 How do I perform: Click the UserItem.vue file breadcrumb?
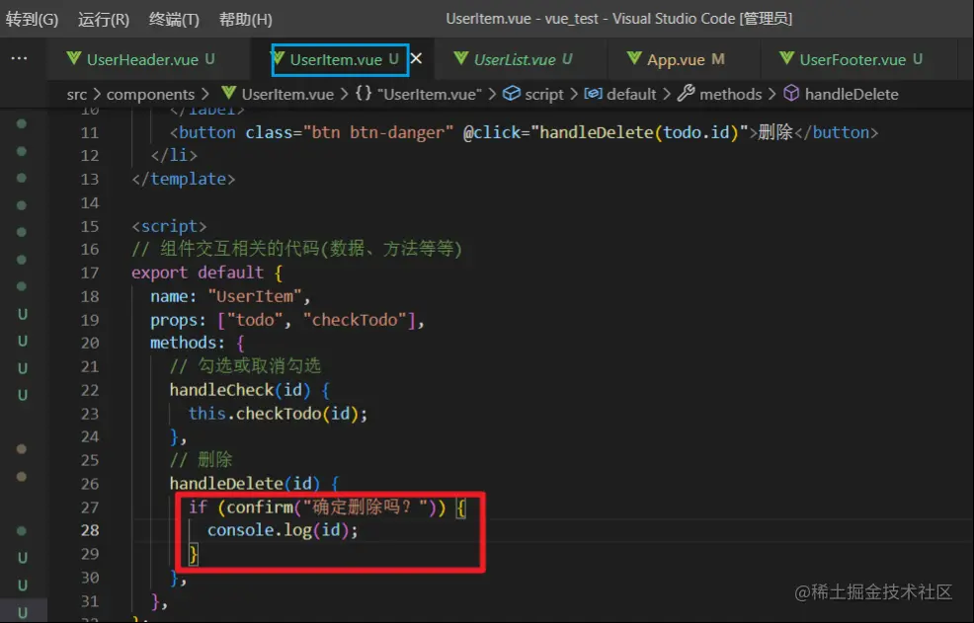pos(287,95)
